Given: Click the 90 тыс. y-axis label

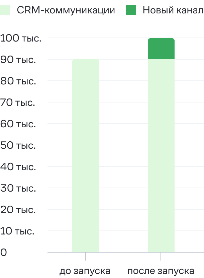Looking at the screenshot, I should tap(18, 60).
